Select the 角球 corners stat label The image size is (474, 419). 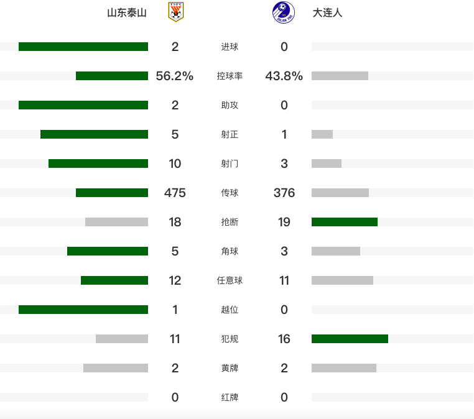pyautogui.click(x=230, y=251)
